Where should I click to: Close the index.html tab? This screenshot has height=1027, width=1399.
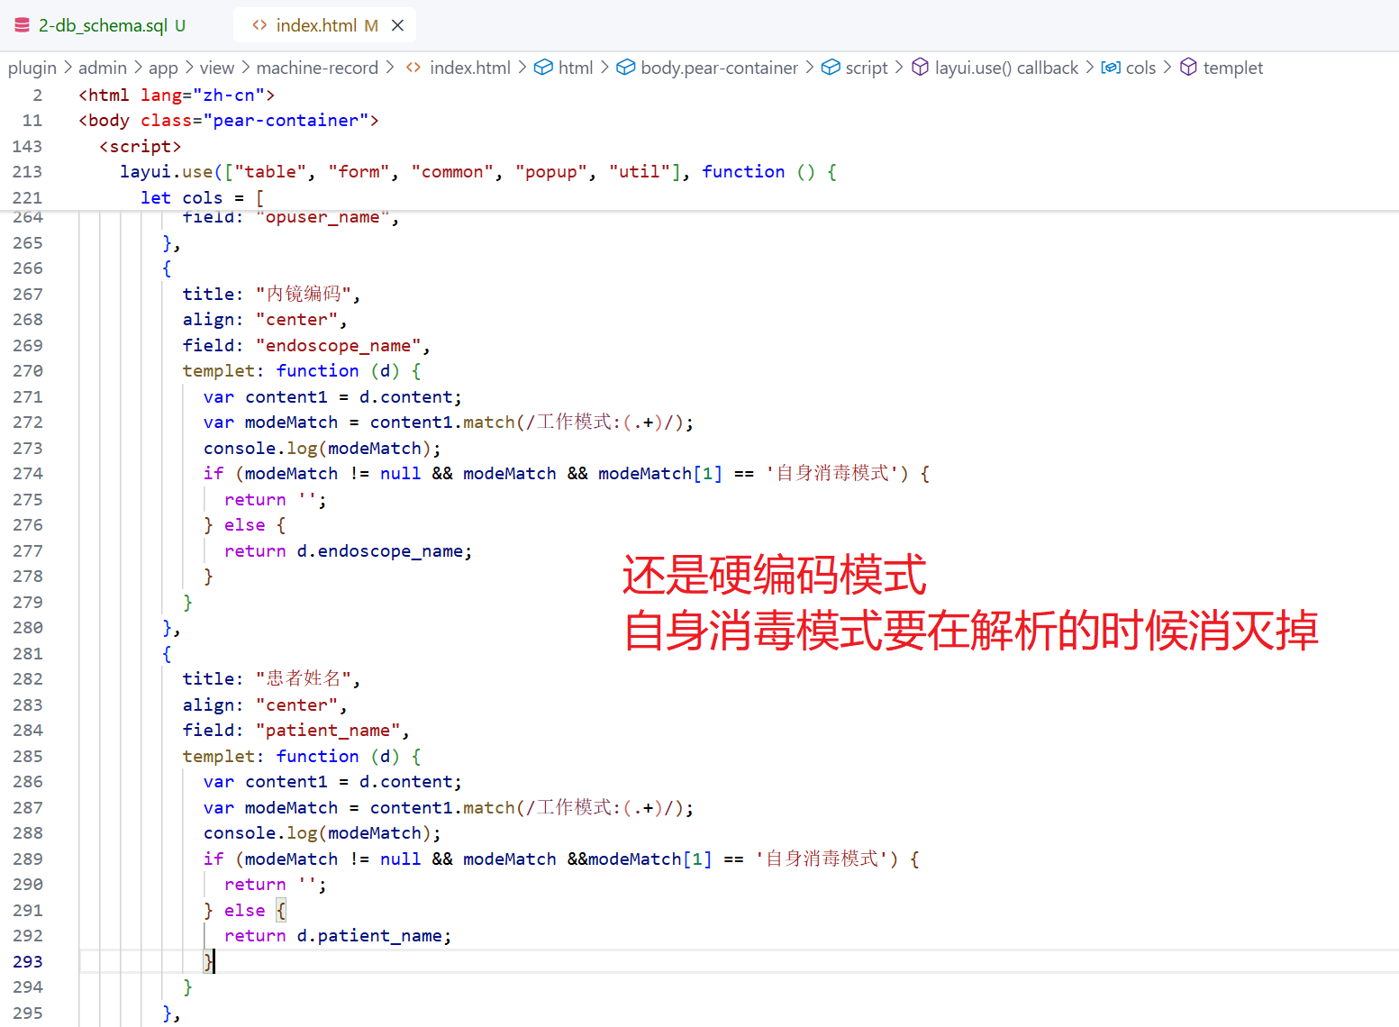[397, 25]
